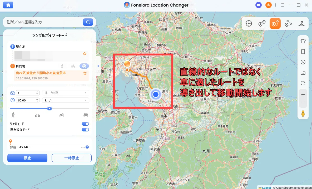Click the 熊本市 label on map
The width and height of the screenshot is (312, 189).
click(x=165, y=116)
